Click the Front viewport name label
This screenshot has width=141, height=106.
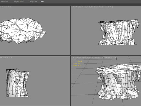pos(78,7)
